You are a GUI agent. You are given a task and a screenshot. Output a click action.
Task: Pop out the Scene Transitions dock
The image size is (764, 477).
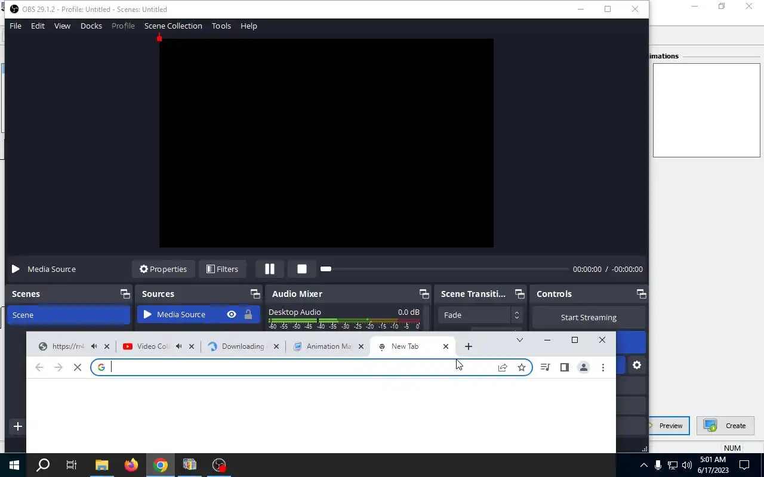click(520, 294)
